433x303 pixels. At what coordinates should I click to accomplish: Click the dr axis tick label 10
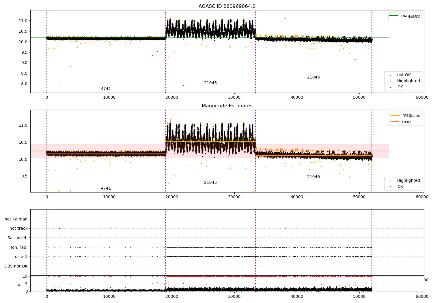[25, 276]
